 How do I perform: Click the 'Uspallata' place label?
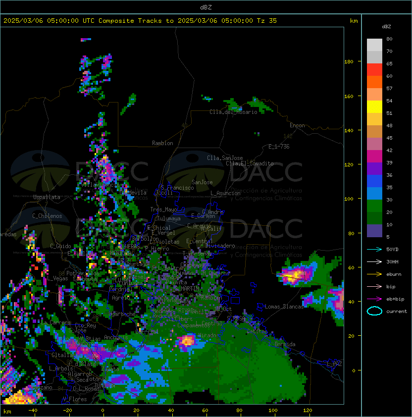[47, 197]
